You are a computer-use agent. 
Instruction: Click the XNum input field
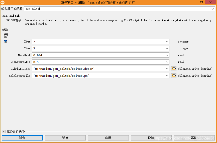pyautogui.click(x=100, y=42)
